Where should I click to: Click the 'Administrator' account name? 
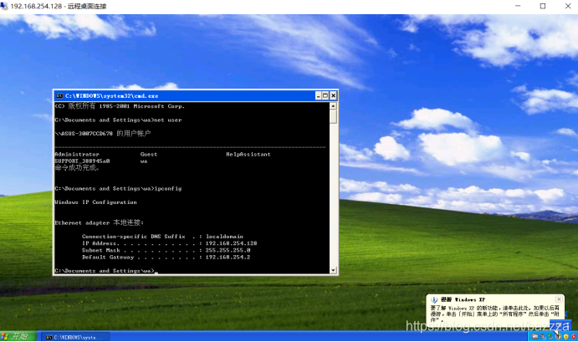tap(77, 154)
